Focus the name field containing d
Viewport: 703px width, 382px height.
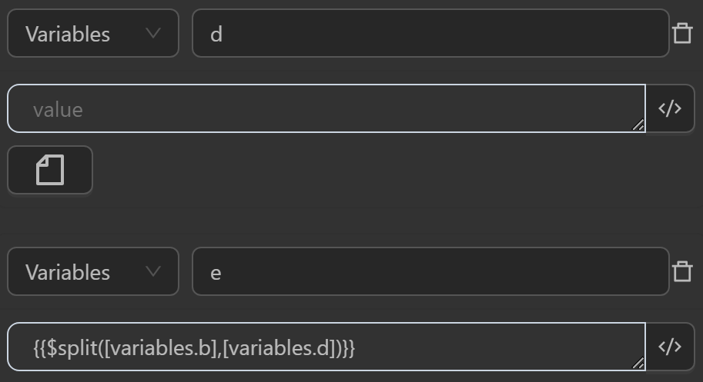coord(430,34)
